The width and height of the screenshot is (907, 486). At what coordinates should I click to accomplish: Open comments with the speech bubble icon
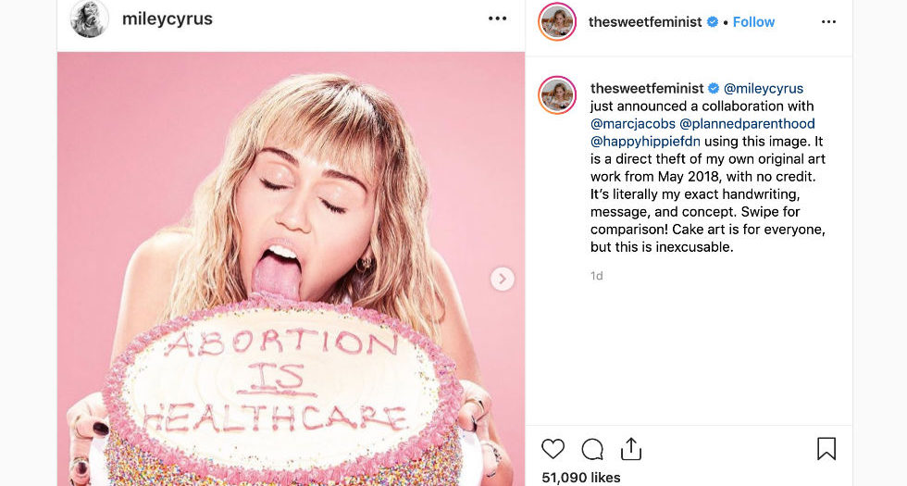592,449
